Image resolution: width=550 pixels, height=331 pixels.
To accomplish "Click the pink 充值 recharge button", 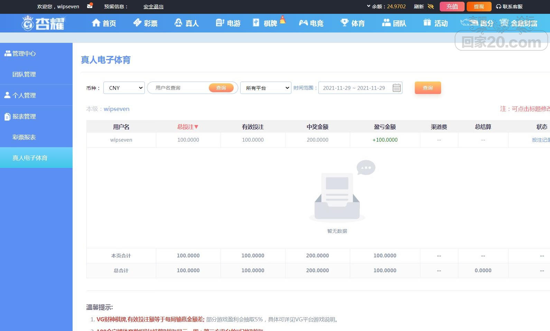I will coord(452,7).
